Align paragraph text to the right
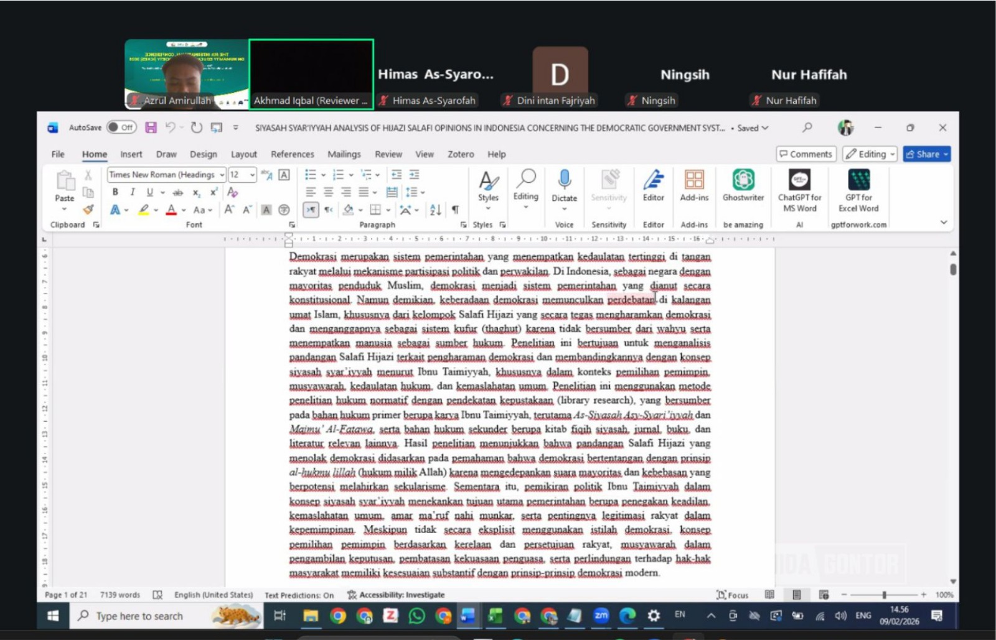 pyautogui.click(x=345, y=192)
